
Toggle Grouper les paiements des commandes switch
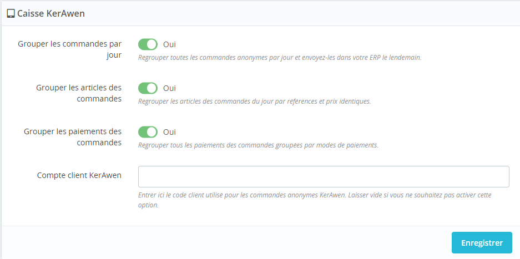[x=148, y=132]
